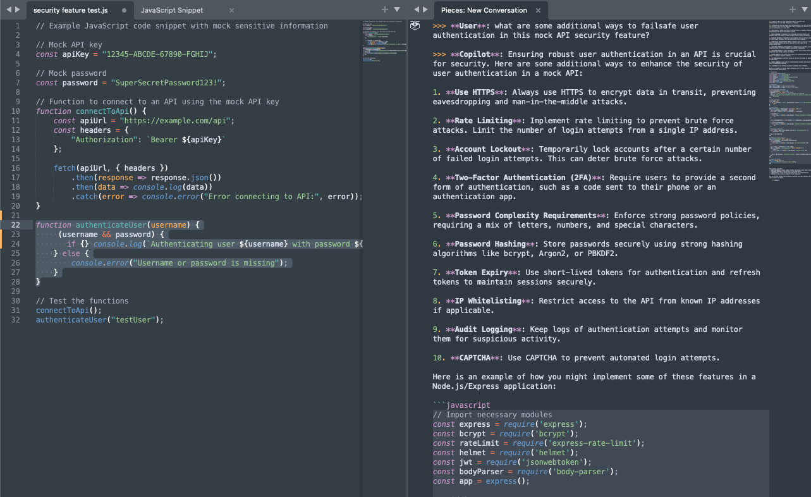This screenshot has width=811, height=497.
Task: Click the **IP Whitelisting** list item
Action: point(597,305)
